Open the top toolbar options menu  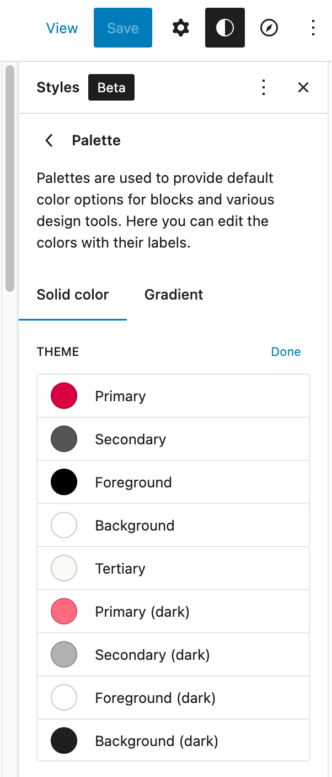pos(313,28)
